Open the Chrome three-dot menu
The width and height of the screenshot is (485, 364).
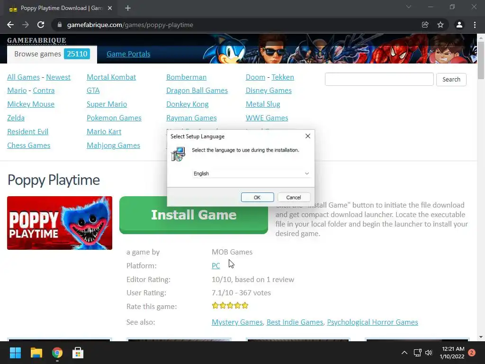[x=475, y=25]
